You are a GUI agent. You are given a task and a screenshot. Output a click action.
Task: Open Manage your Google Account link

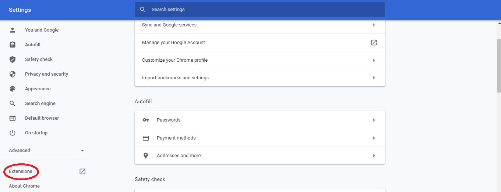(260, 43)
